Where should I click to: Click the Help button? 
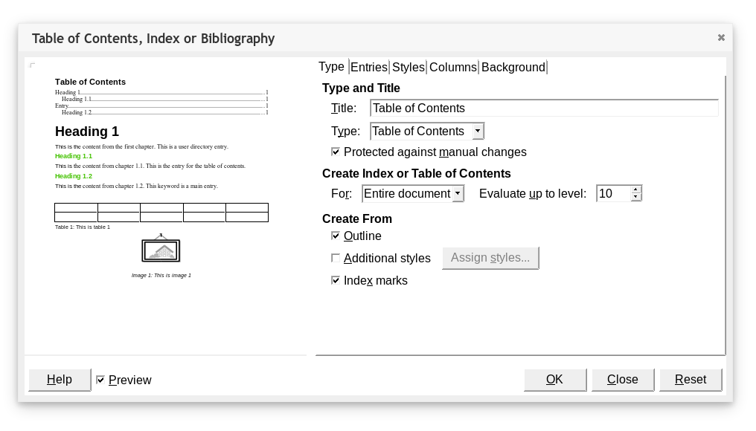60,380
